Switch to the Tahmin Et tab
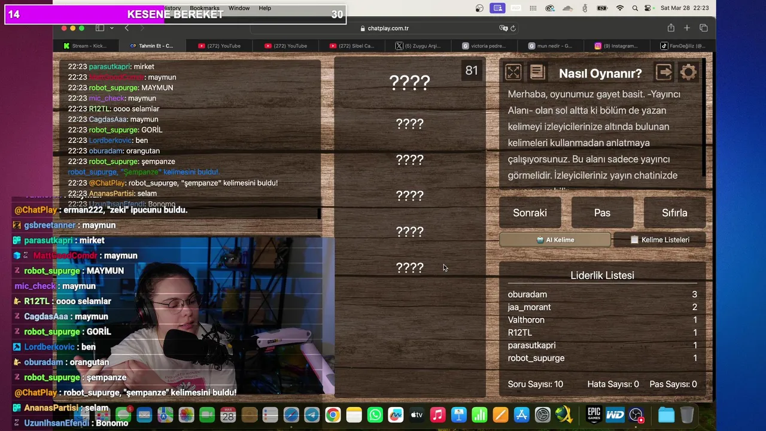The image size is (766, 431). 152,45
